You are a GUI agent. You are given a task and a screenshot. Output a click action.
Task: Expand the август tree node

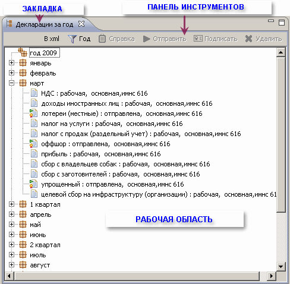tap(11, 265)
